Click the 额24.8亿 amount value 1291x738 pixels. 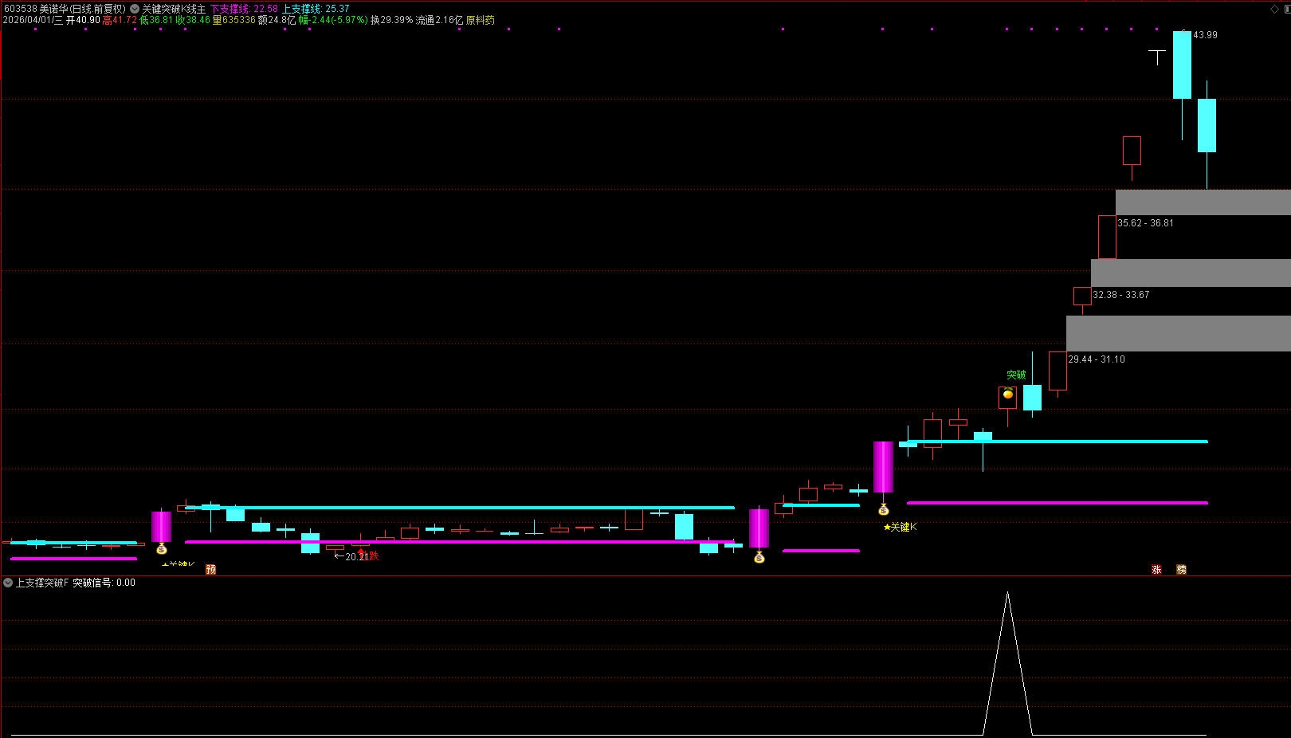click(277, 20)
